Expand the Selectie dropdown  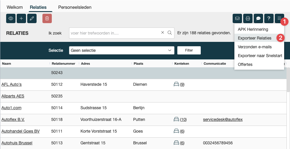[x=121, y=50]
